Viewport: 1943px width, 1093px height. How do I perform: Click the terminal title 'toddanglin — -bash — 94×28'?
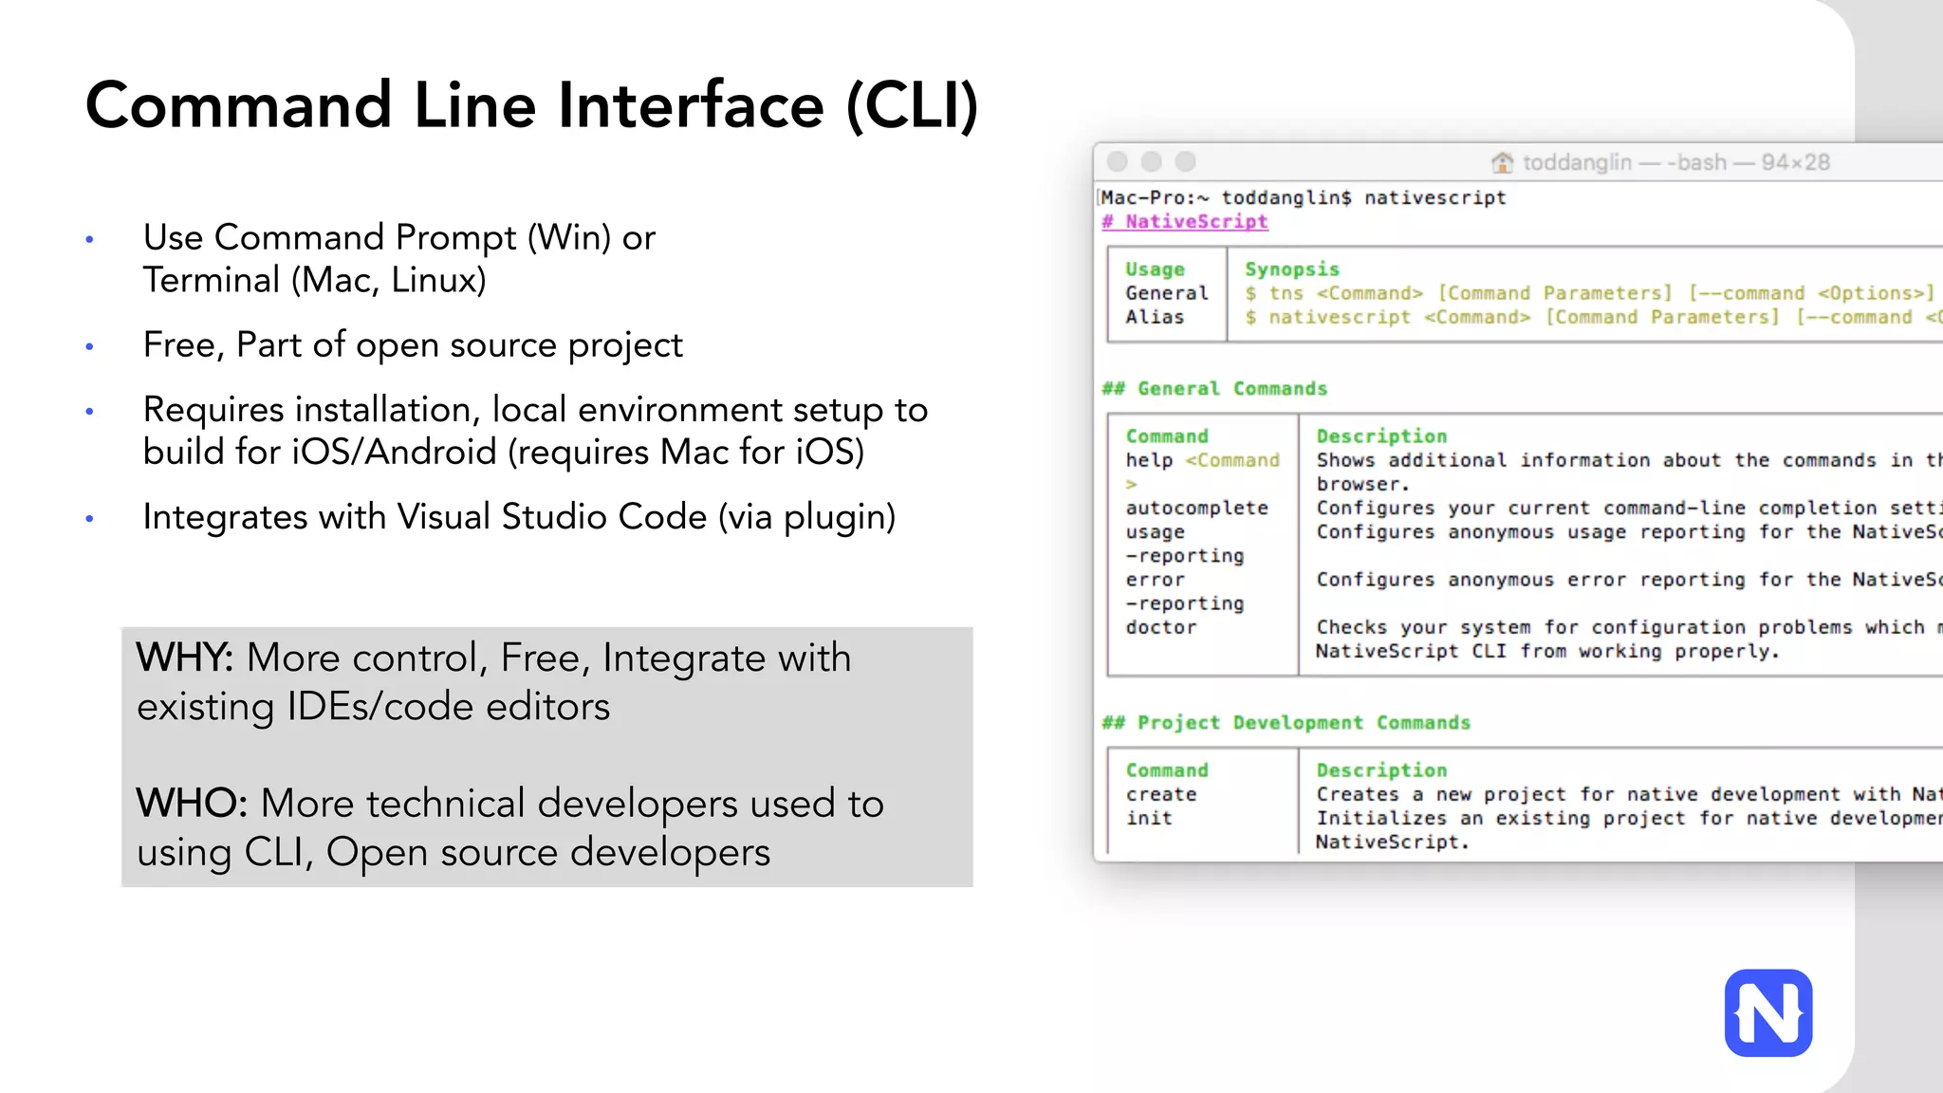1675,162
